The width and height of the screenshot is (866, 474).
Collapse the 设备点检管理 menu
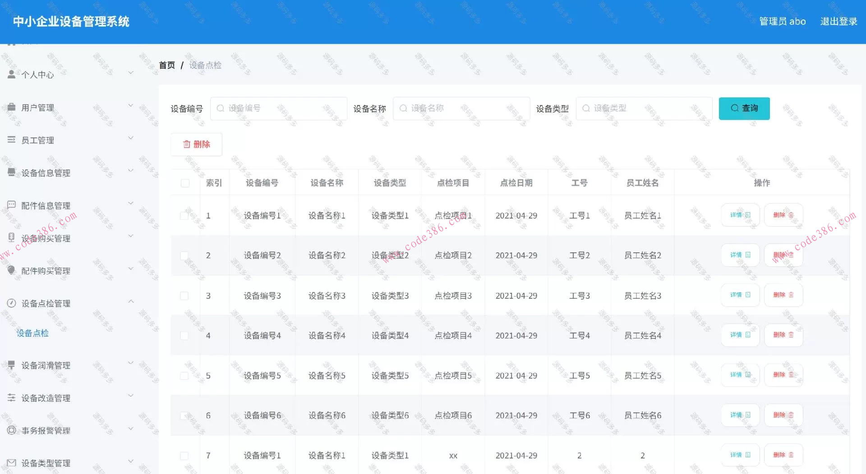[x=131, y=301]
